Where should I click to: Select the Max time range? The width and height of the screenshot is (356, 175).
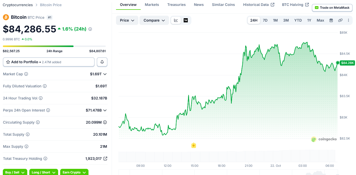tap(321, 20)
